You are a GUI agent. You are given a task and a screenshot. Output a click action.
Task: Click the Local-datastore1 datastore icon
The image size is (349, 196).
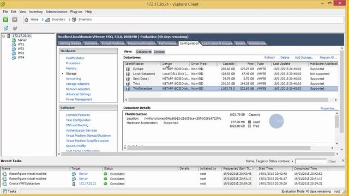(x=128, y=74)
